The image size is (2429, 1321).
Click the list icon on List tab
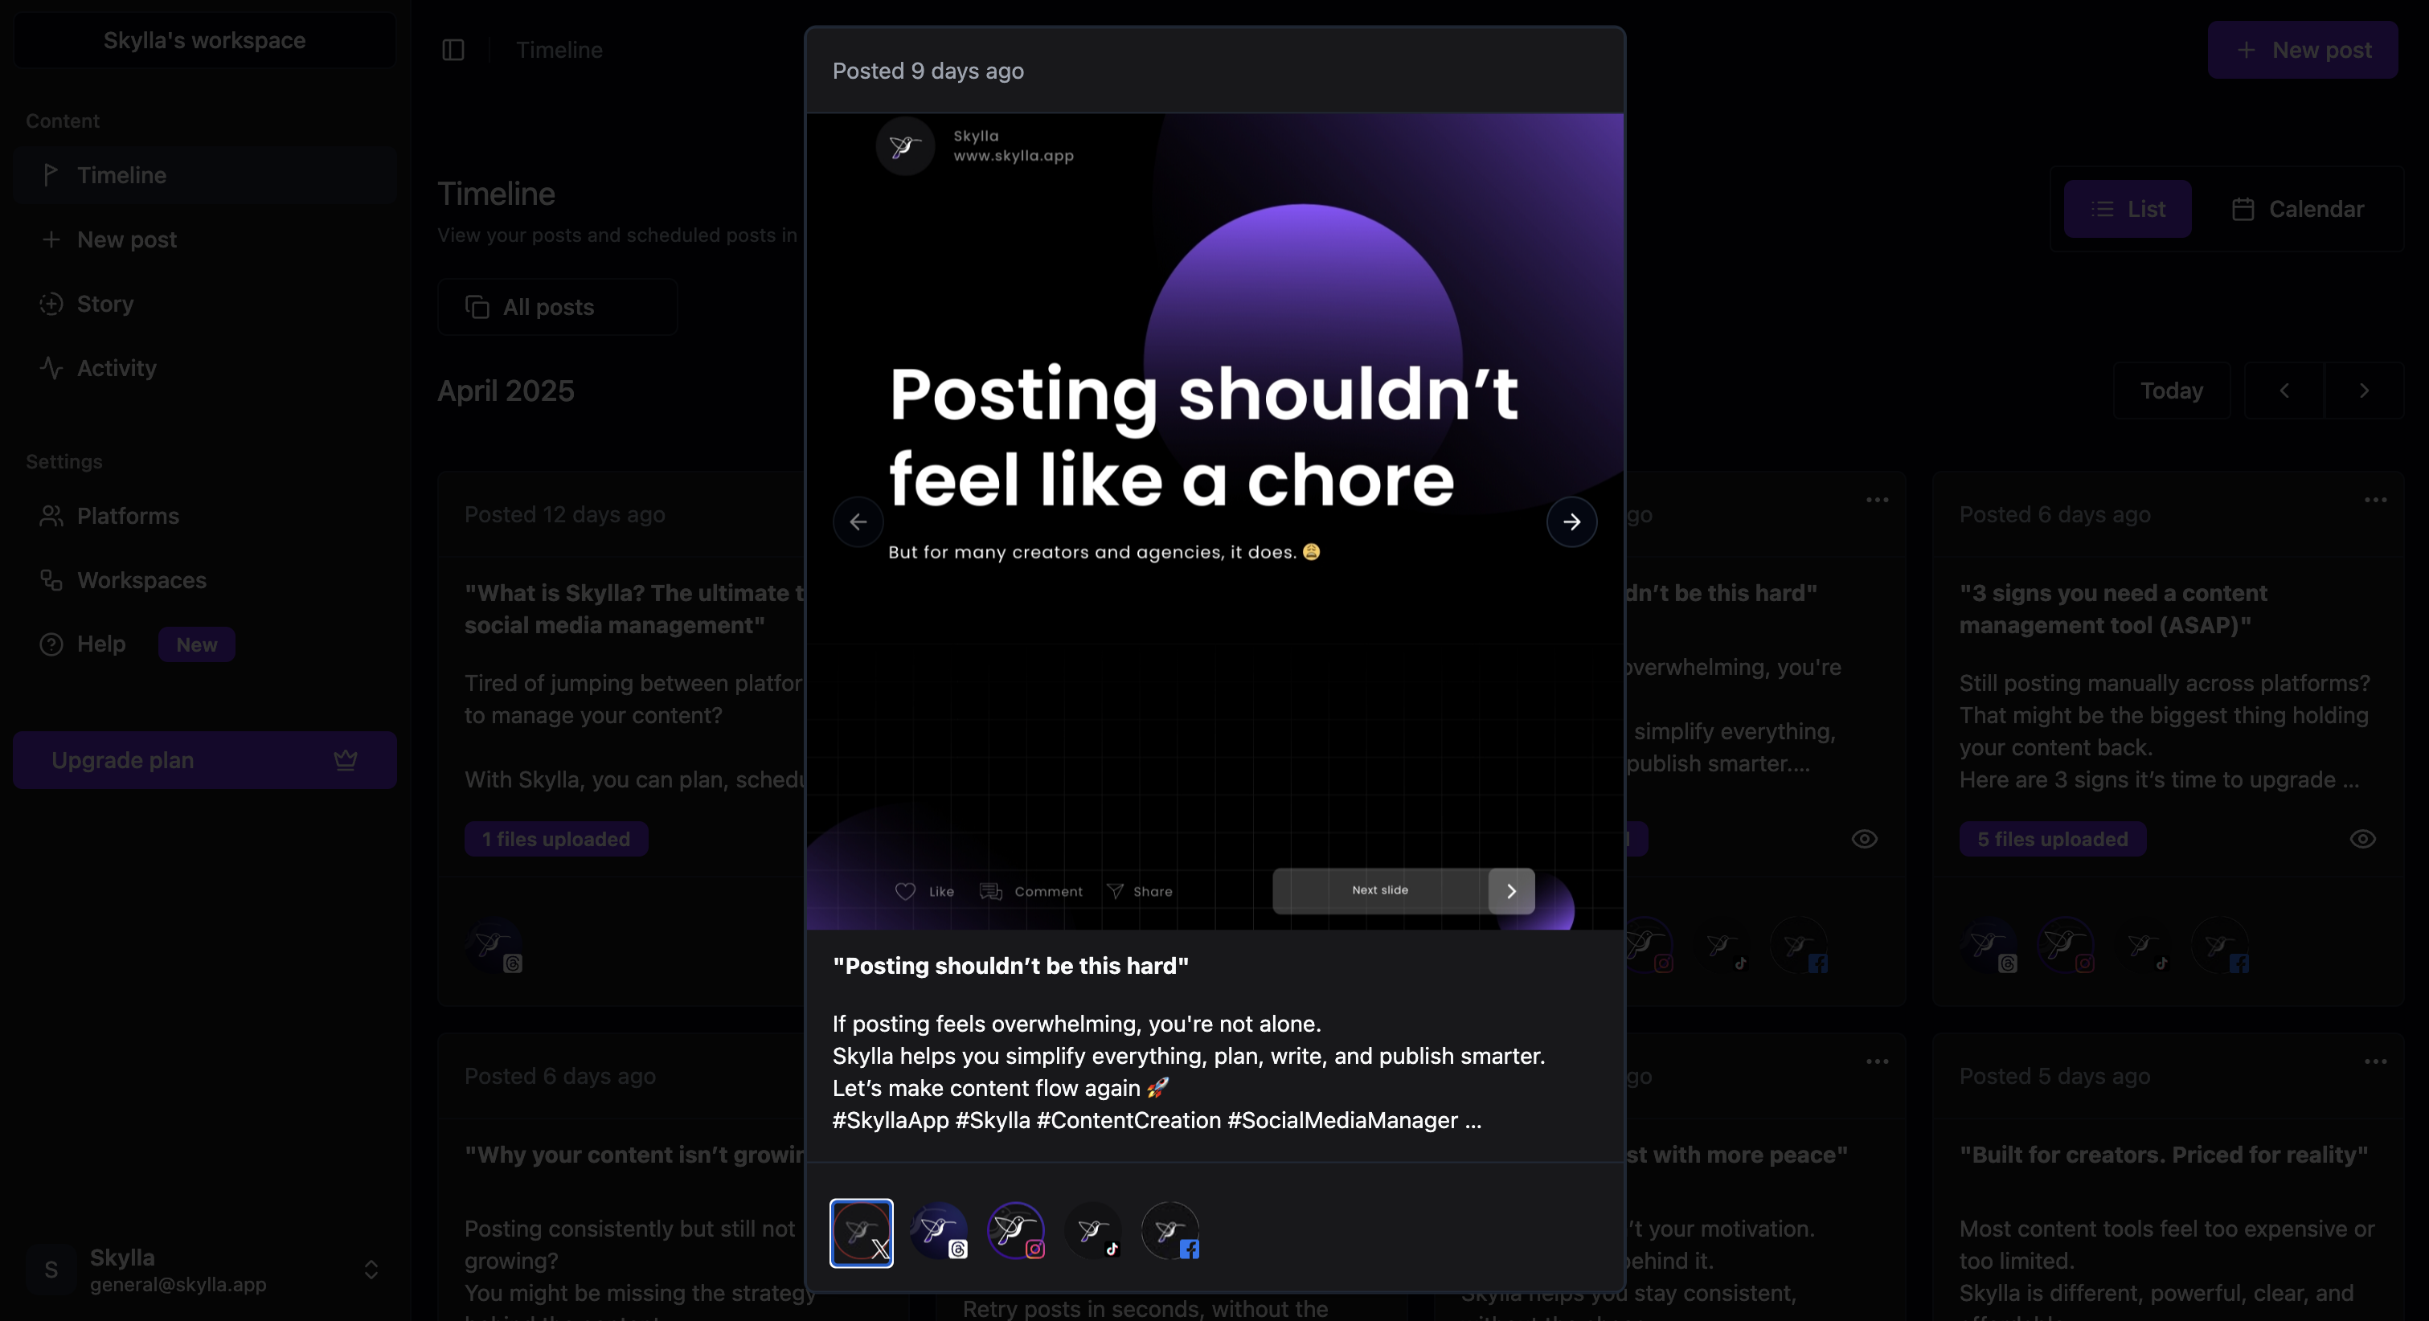pyautogui.click(x=2103, y=210)
